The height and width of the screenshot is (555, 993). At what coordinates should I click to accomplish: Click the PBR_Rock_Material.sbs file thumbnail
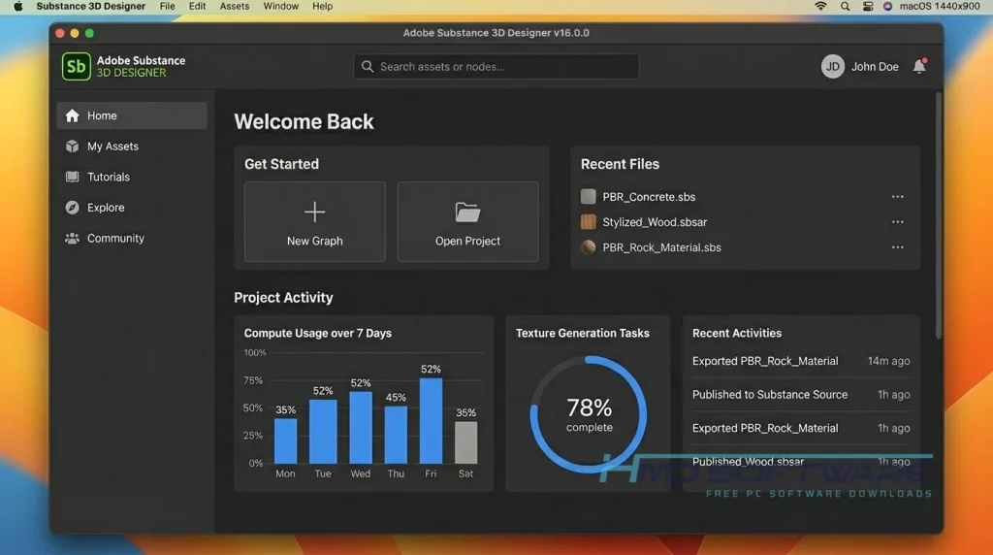coord(589,247)
